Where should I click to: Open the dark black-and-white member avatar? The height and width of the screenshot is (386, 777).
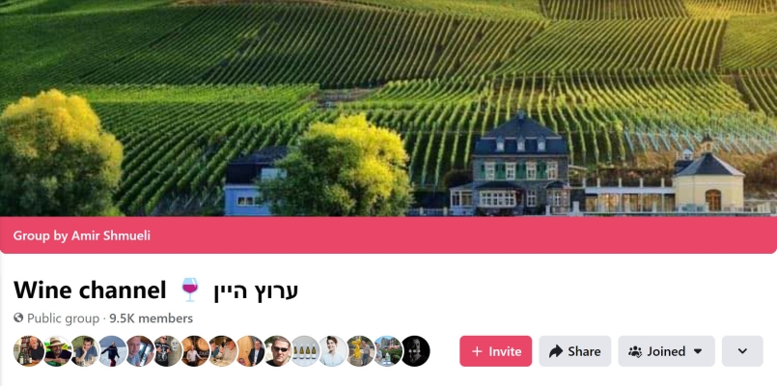point(415,351)
